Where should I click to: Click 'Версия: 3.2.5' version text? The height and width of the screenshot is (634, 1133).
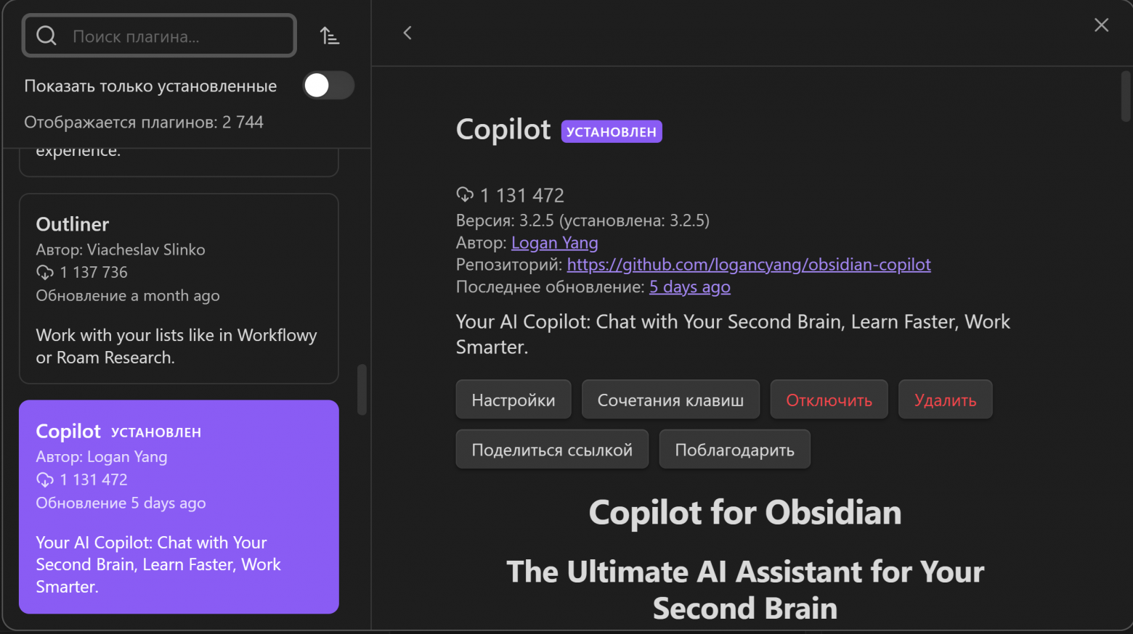pyautogui.click(x=505, y=220)
